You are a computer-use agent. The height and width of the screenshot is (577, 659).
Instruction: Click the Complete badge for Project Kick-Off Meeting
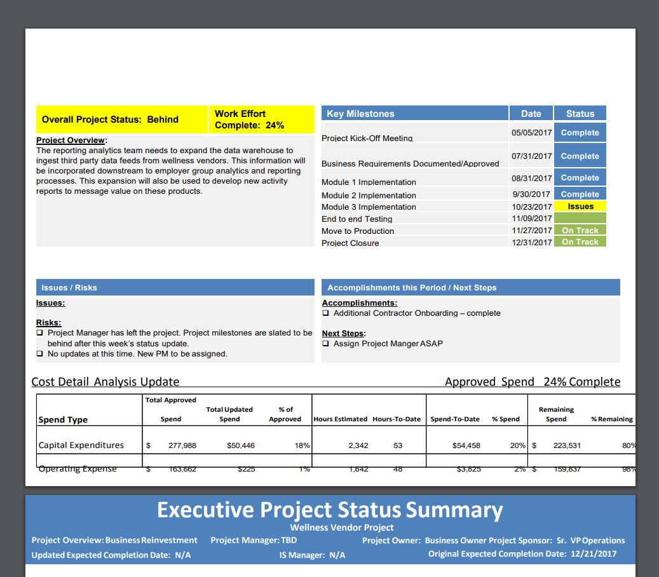(579, 132)
